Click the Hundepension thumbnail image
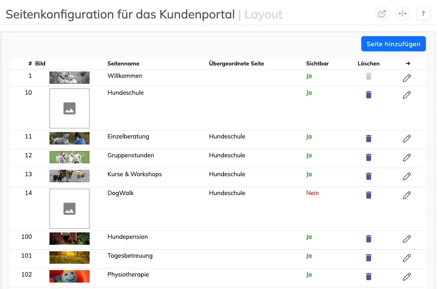This screenshot has width=438, height=289. coord(70,238)
